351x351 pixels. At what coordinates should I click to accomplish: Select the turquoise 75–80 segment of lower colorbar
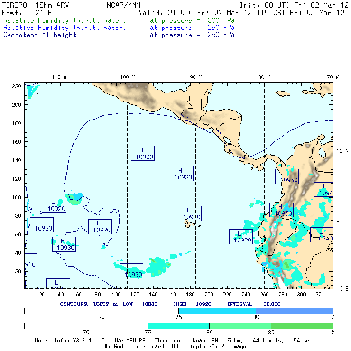[178, 326]
